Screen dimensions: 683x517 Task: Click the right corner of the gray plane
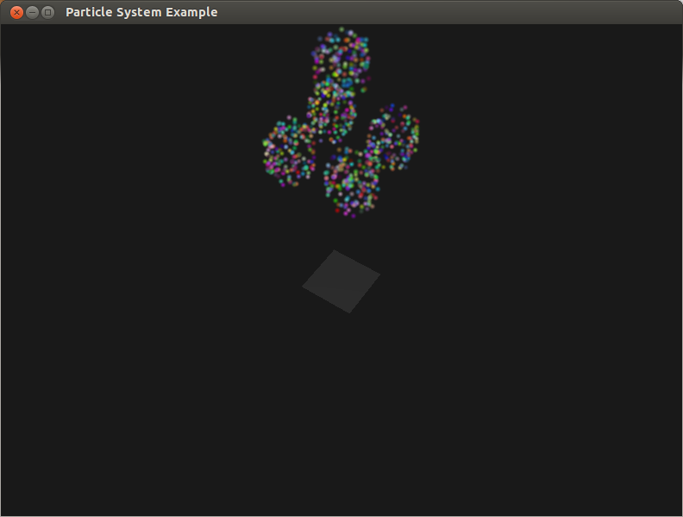point(379,274)
